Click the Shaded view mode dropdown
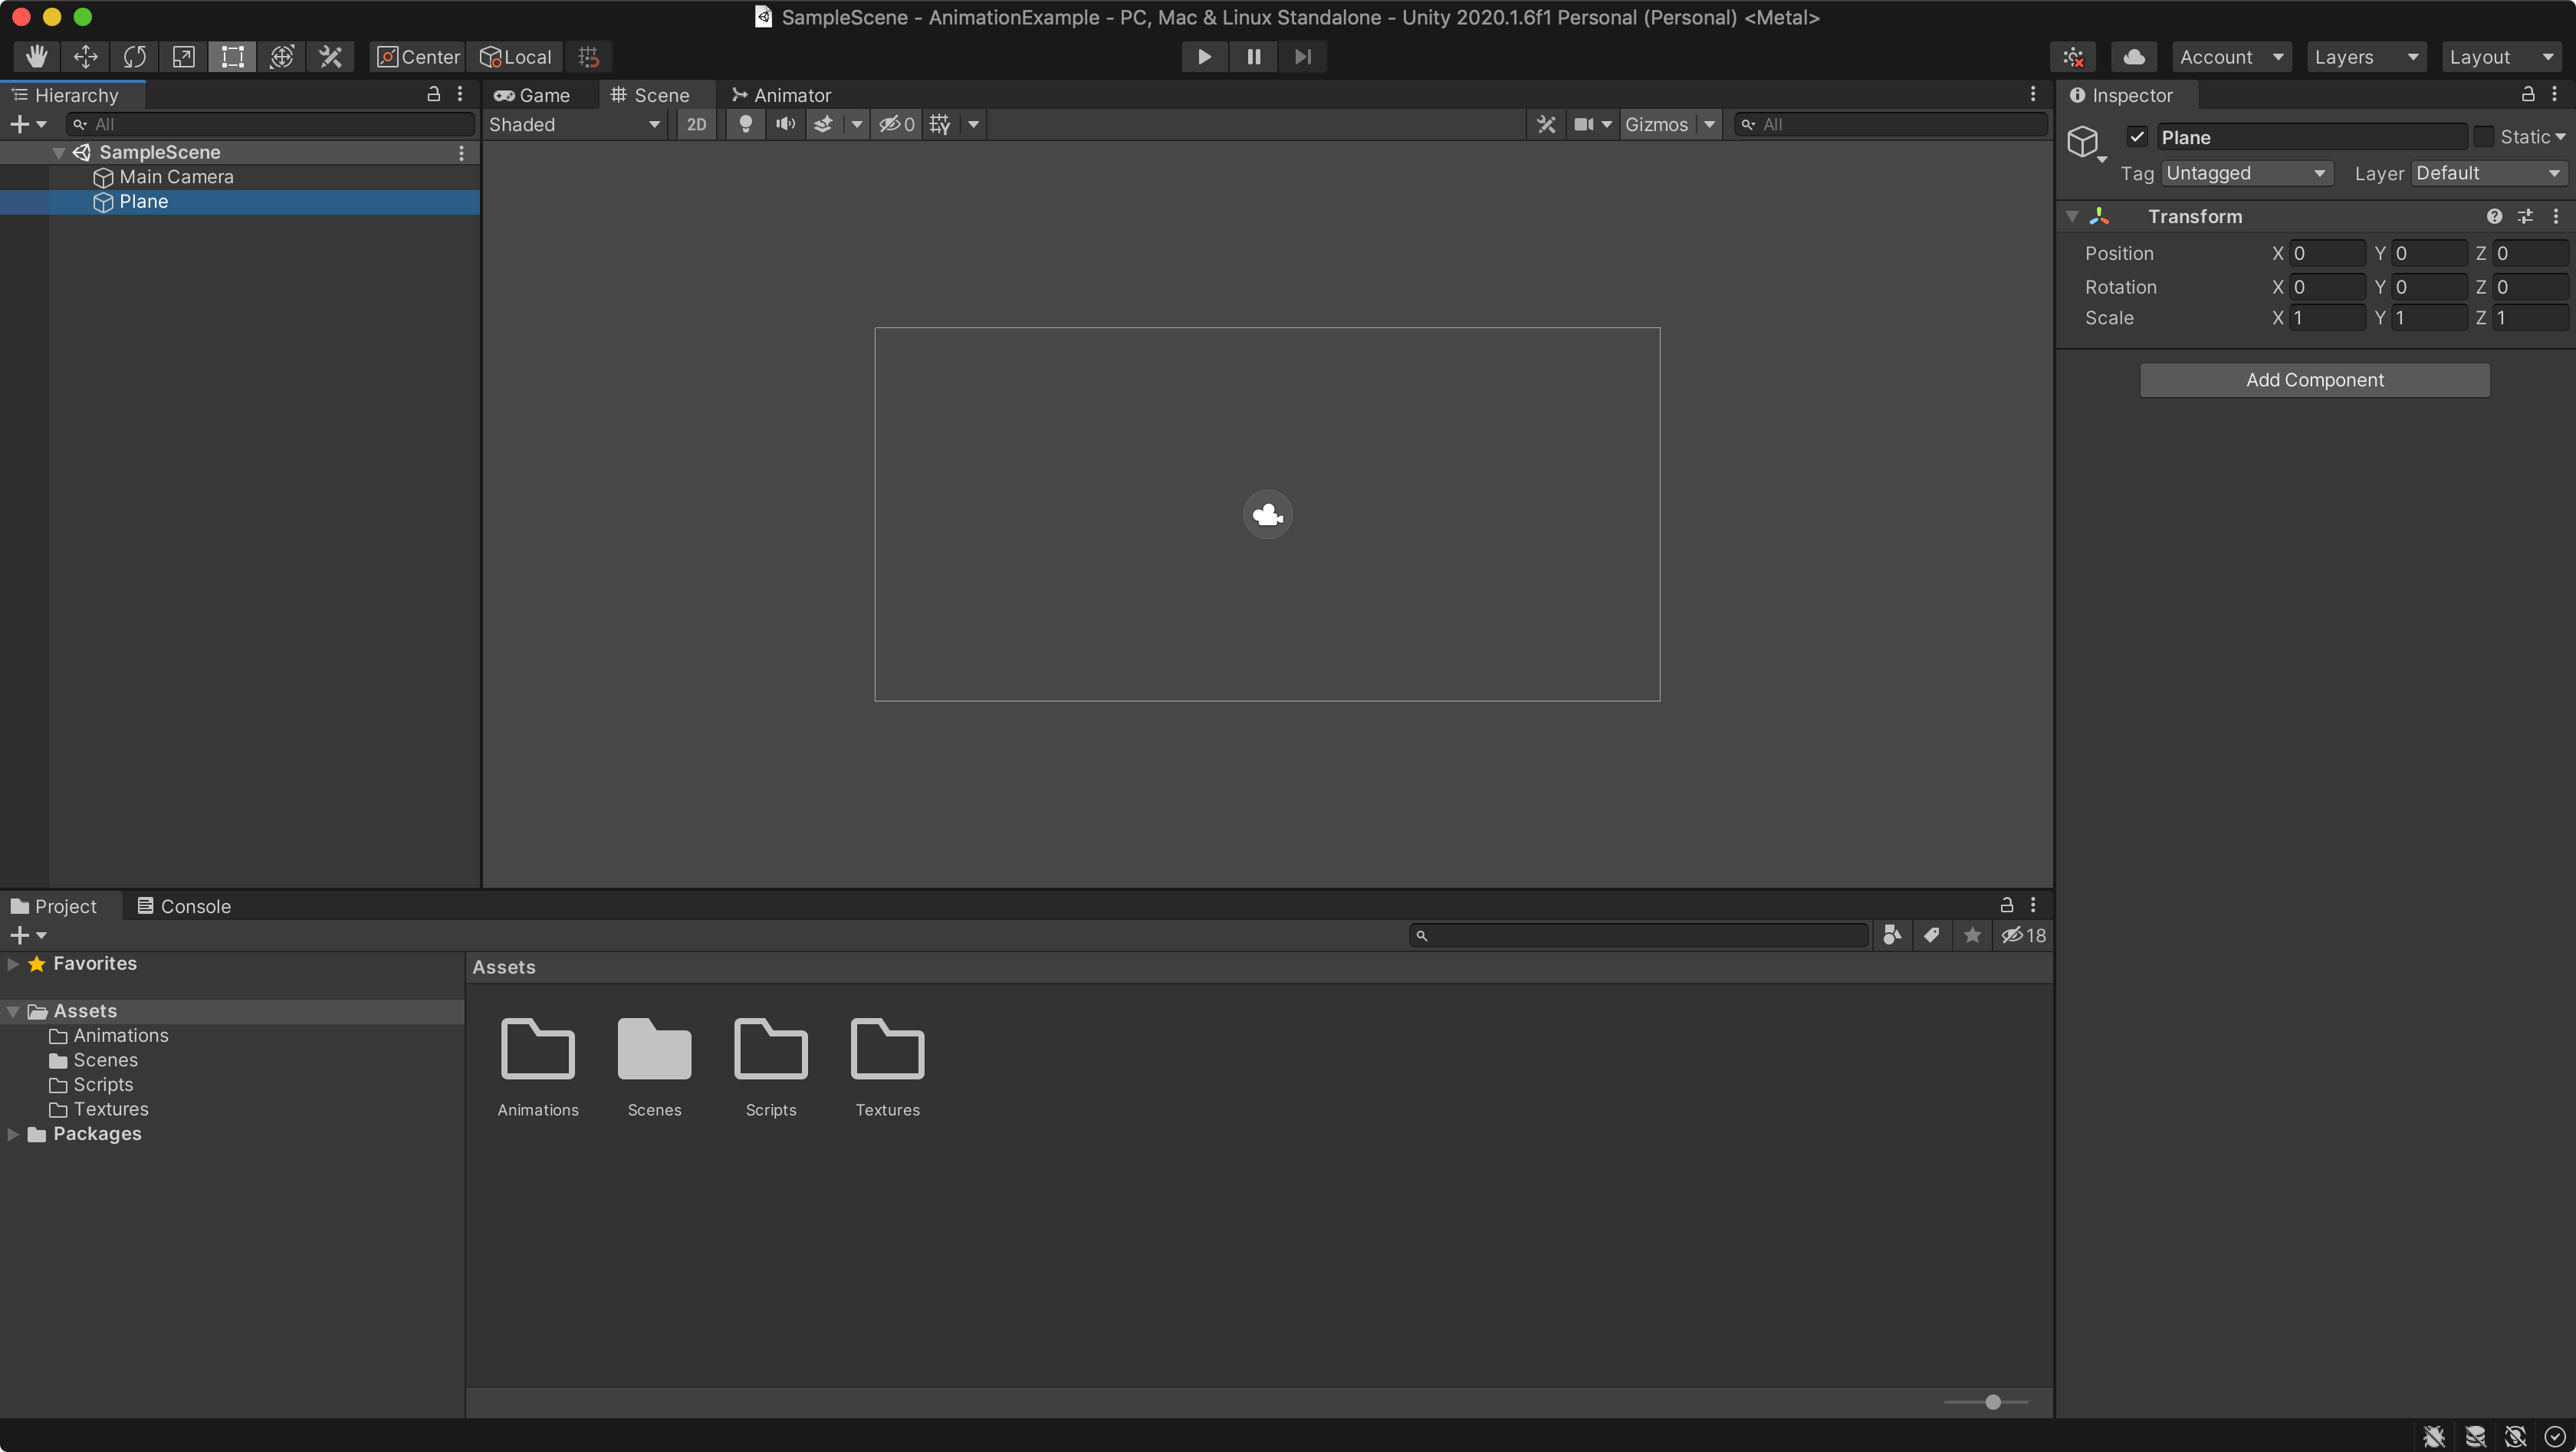The height and width of the screenshot is (1452, 2576). 573,122
